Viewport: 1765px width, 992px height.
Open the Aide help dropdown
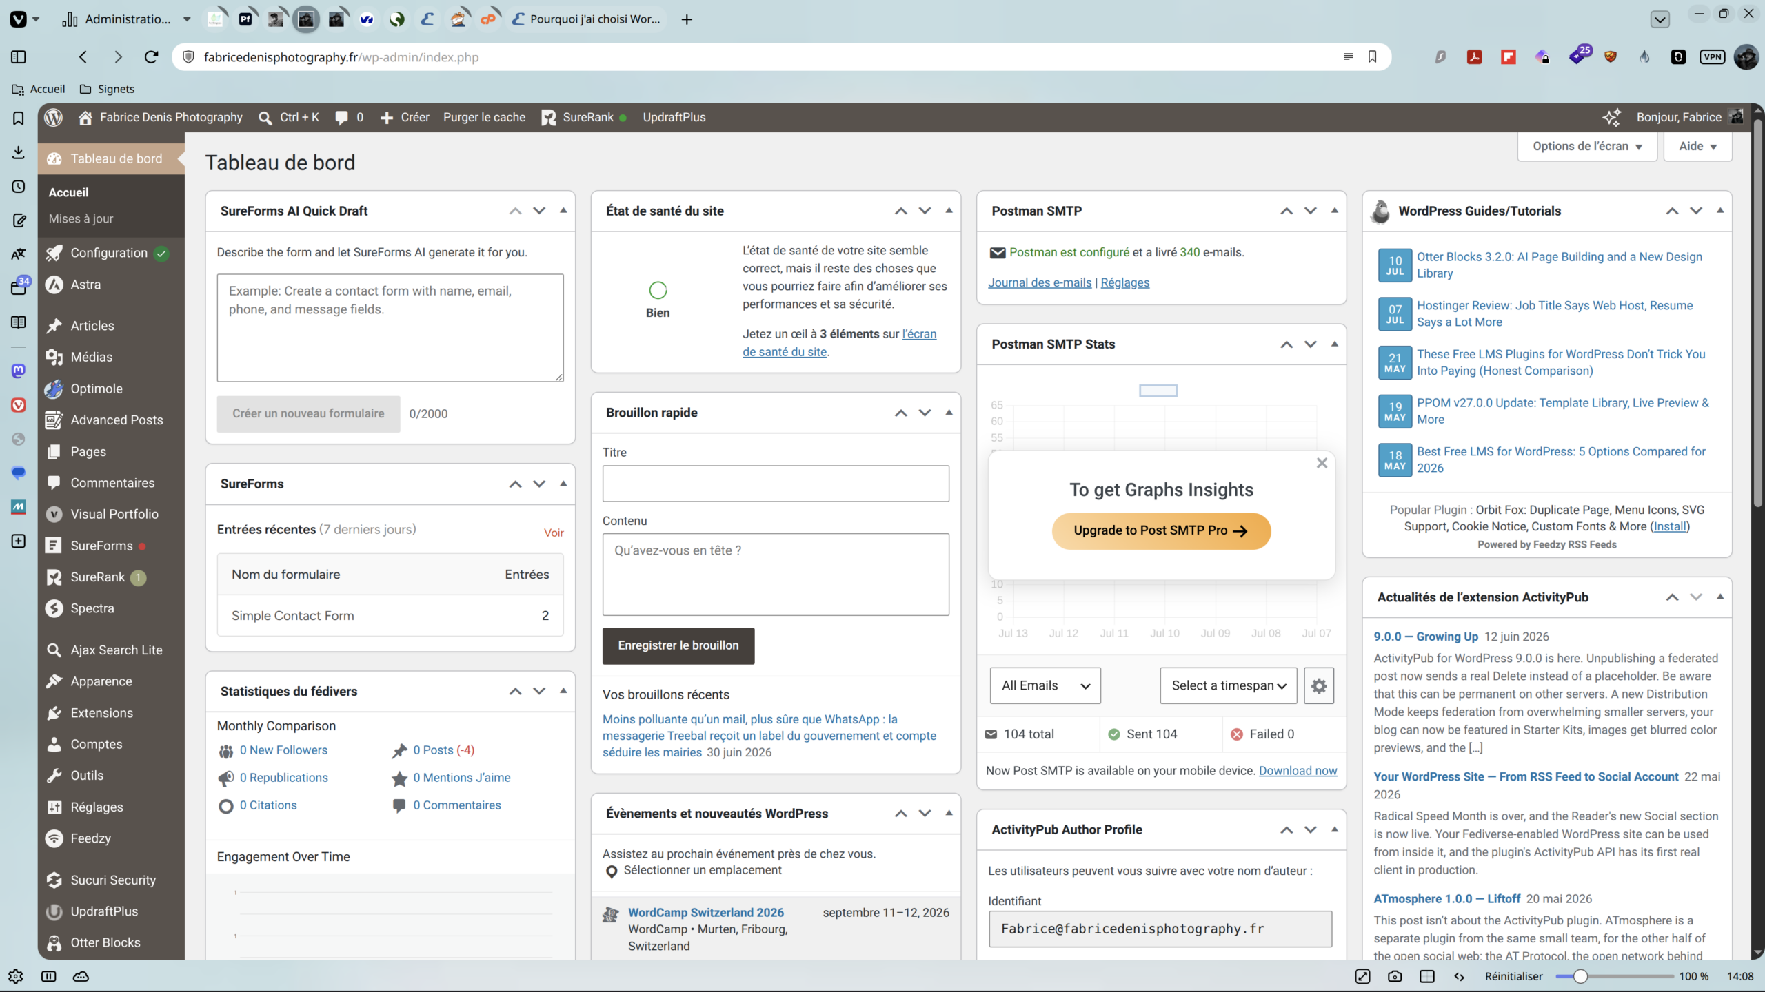[1697, 146]
